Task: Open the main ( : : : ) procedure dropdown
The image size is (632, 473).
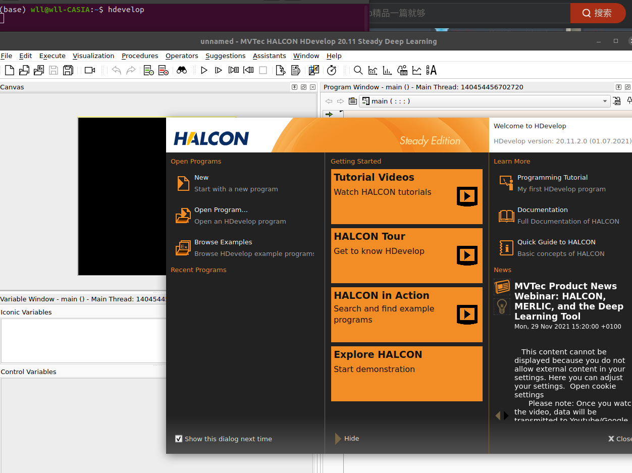Action: click(604, 101)
